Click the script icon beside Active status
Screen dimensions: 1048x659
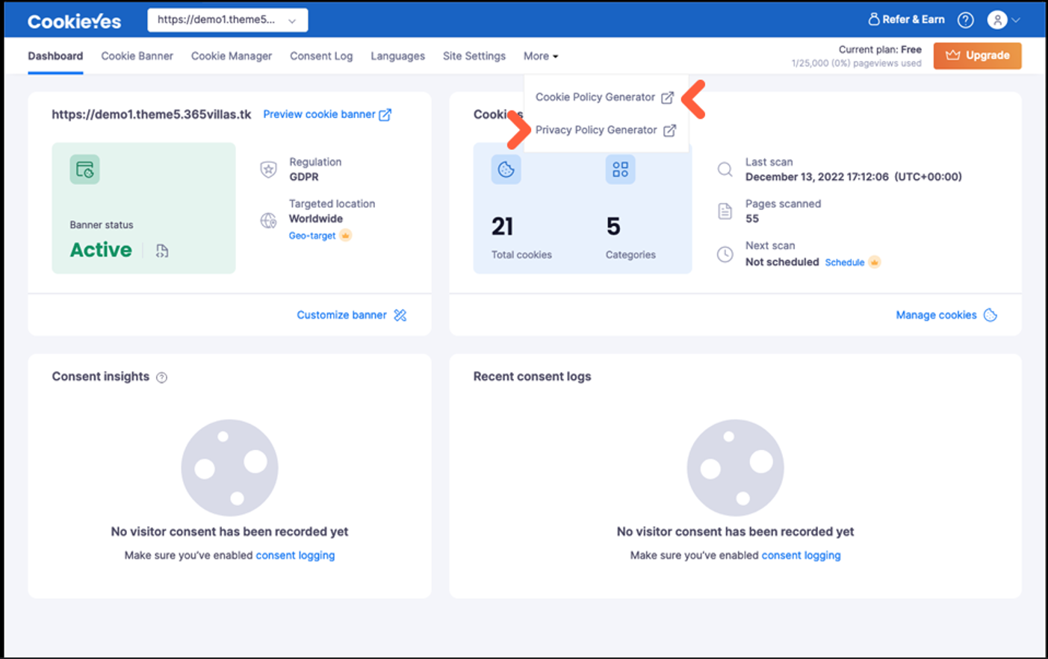point(162,251)
